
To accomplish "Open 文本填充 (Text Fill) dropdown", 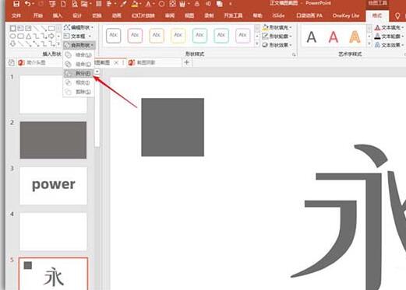I will click(389, 27).
